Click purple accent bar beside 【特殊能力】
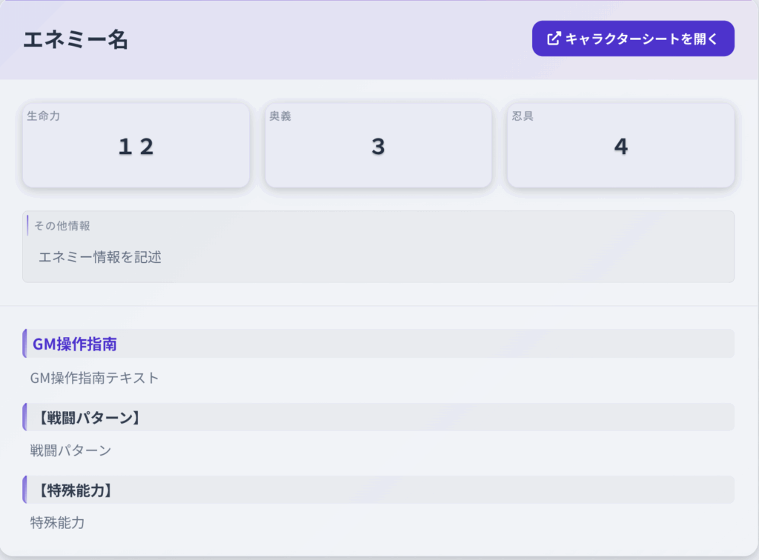This screenshot has height=560, width=759. [24, 490]
